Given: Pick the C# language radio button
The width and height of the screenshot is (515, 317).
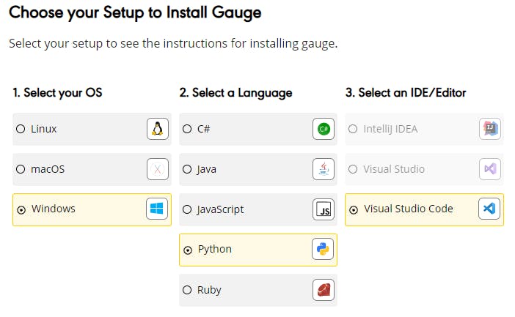Looking at the screenshot, I should coord(187,129).
